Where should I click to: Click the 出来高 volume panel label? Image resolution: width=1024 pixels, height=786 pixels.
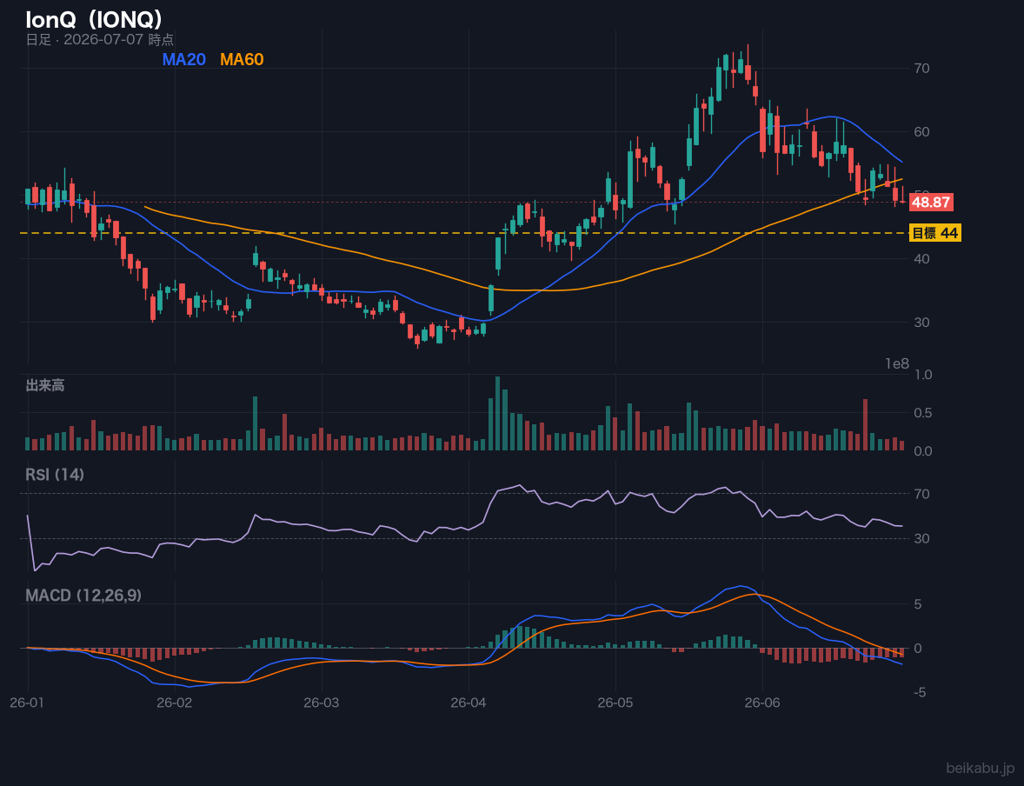tap(45, 385)
